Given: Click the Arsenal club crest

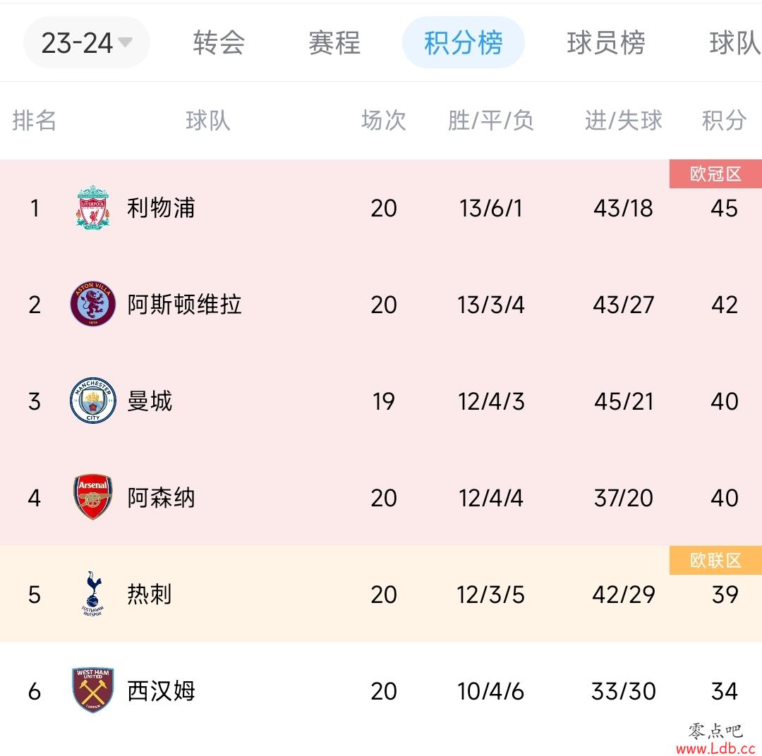Looking at the screenshot, I should (93, 496).
